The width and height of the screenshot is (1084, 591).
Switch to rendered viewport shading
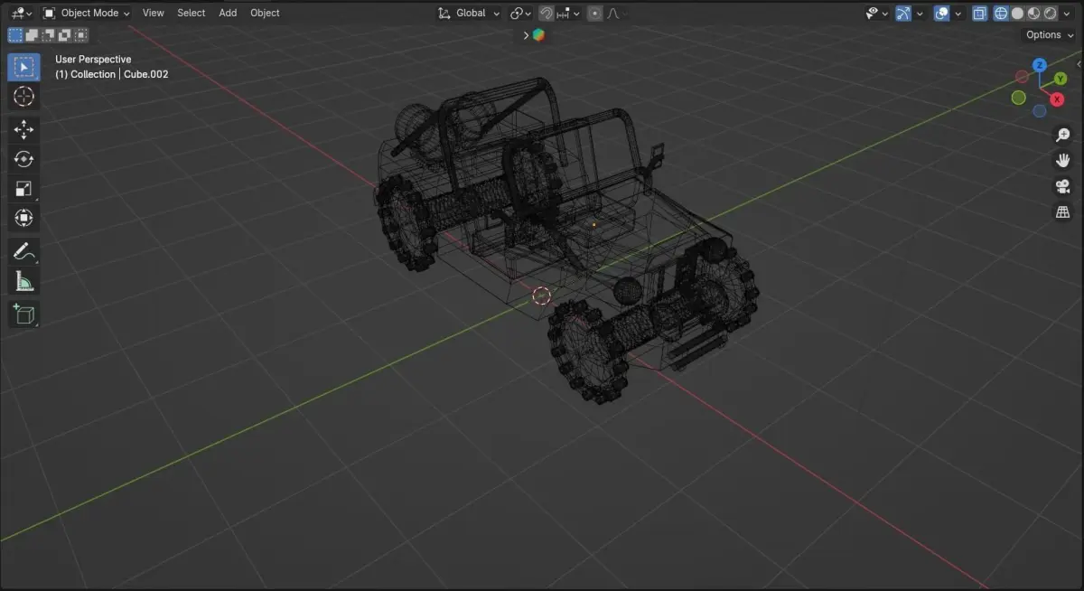[1050, 14]
